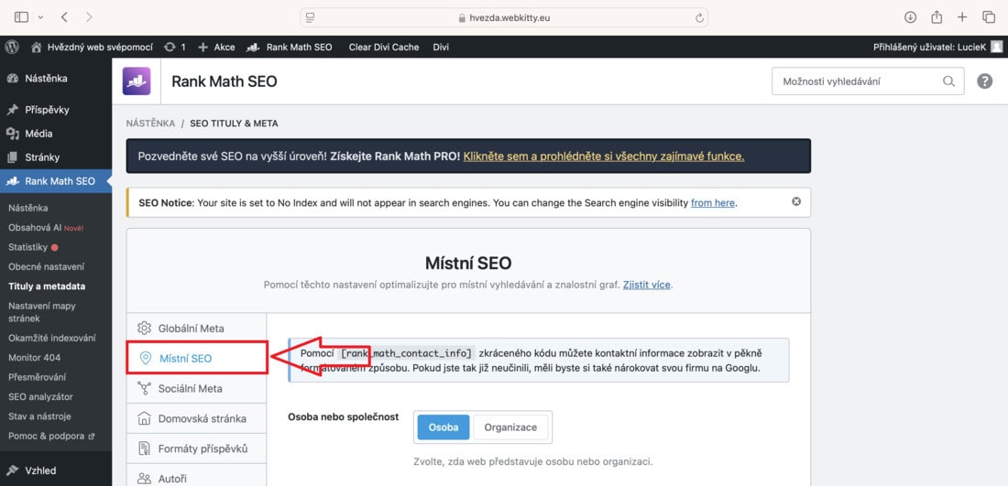Click the updates counter showing 1
This screenshot has width=1008, height=486.
point(175,47)
